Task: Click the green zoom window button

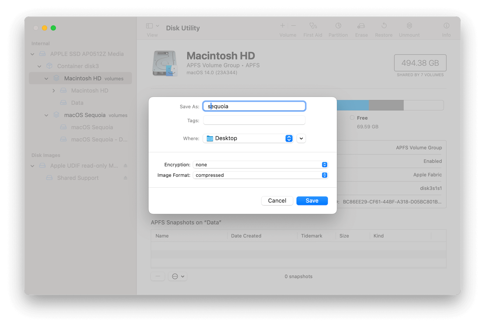Action: click(53, 28)
